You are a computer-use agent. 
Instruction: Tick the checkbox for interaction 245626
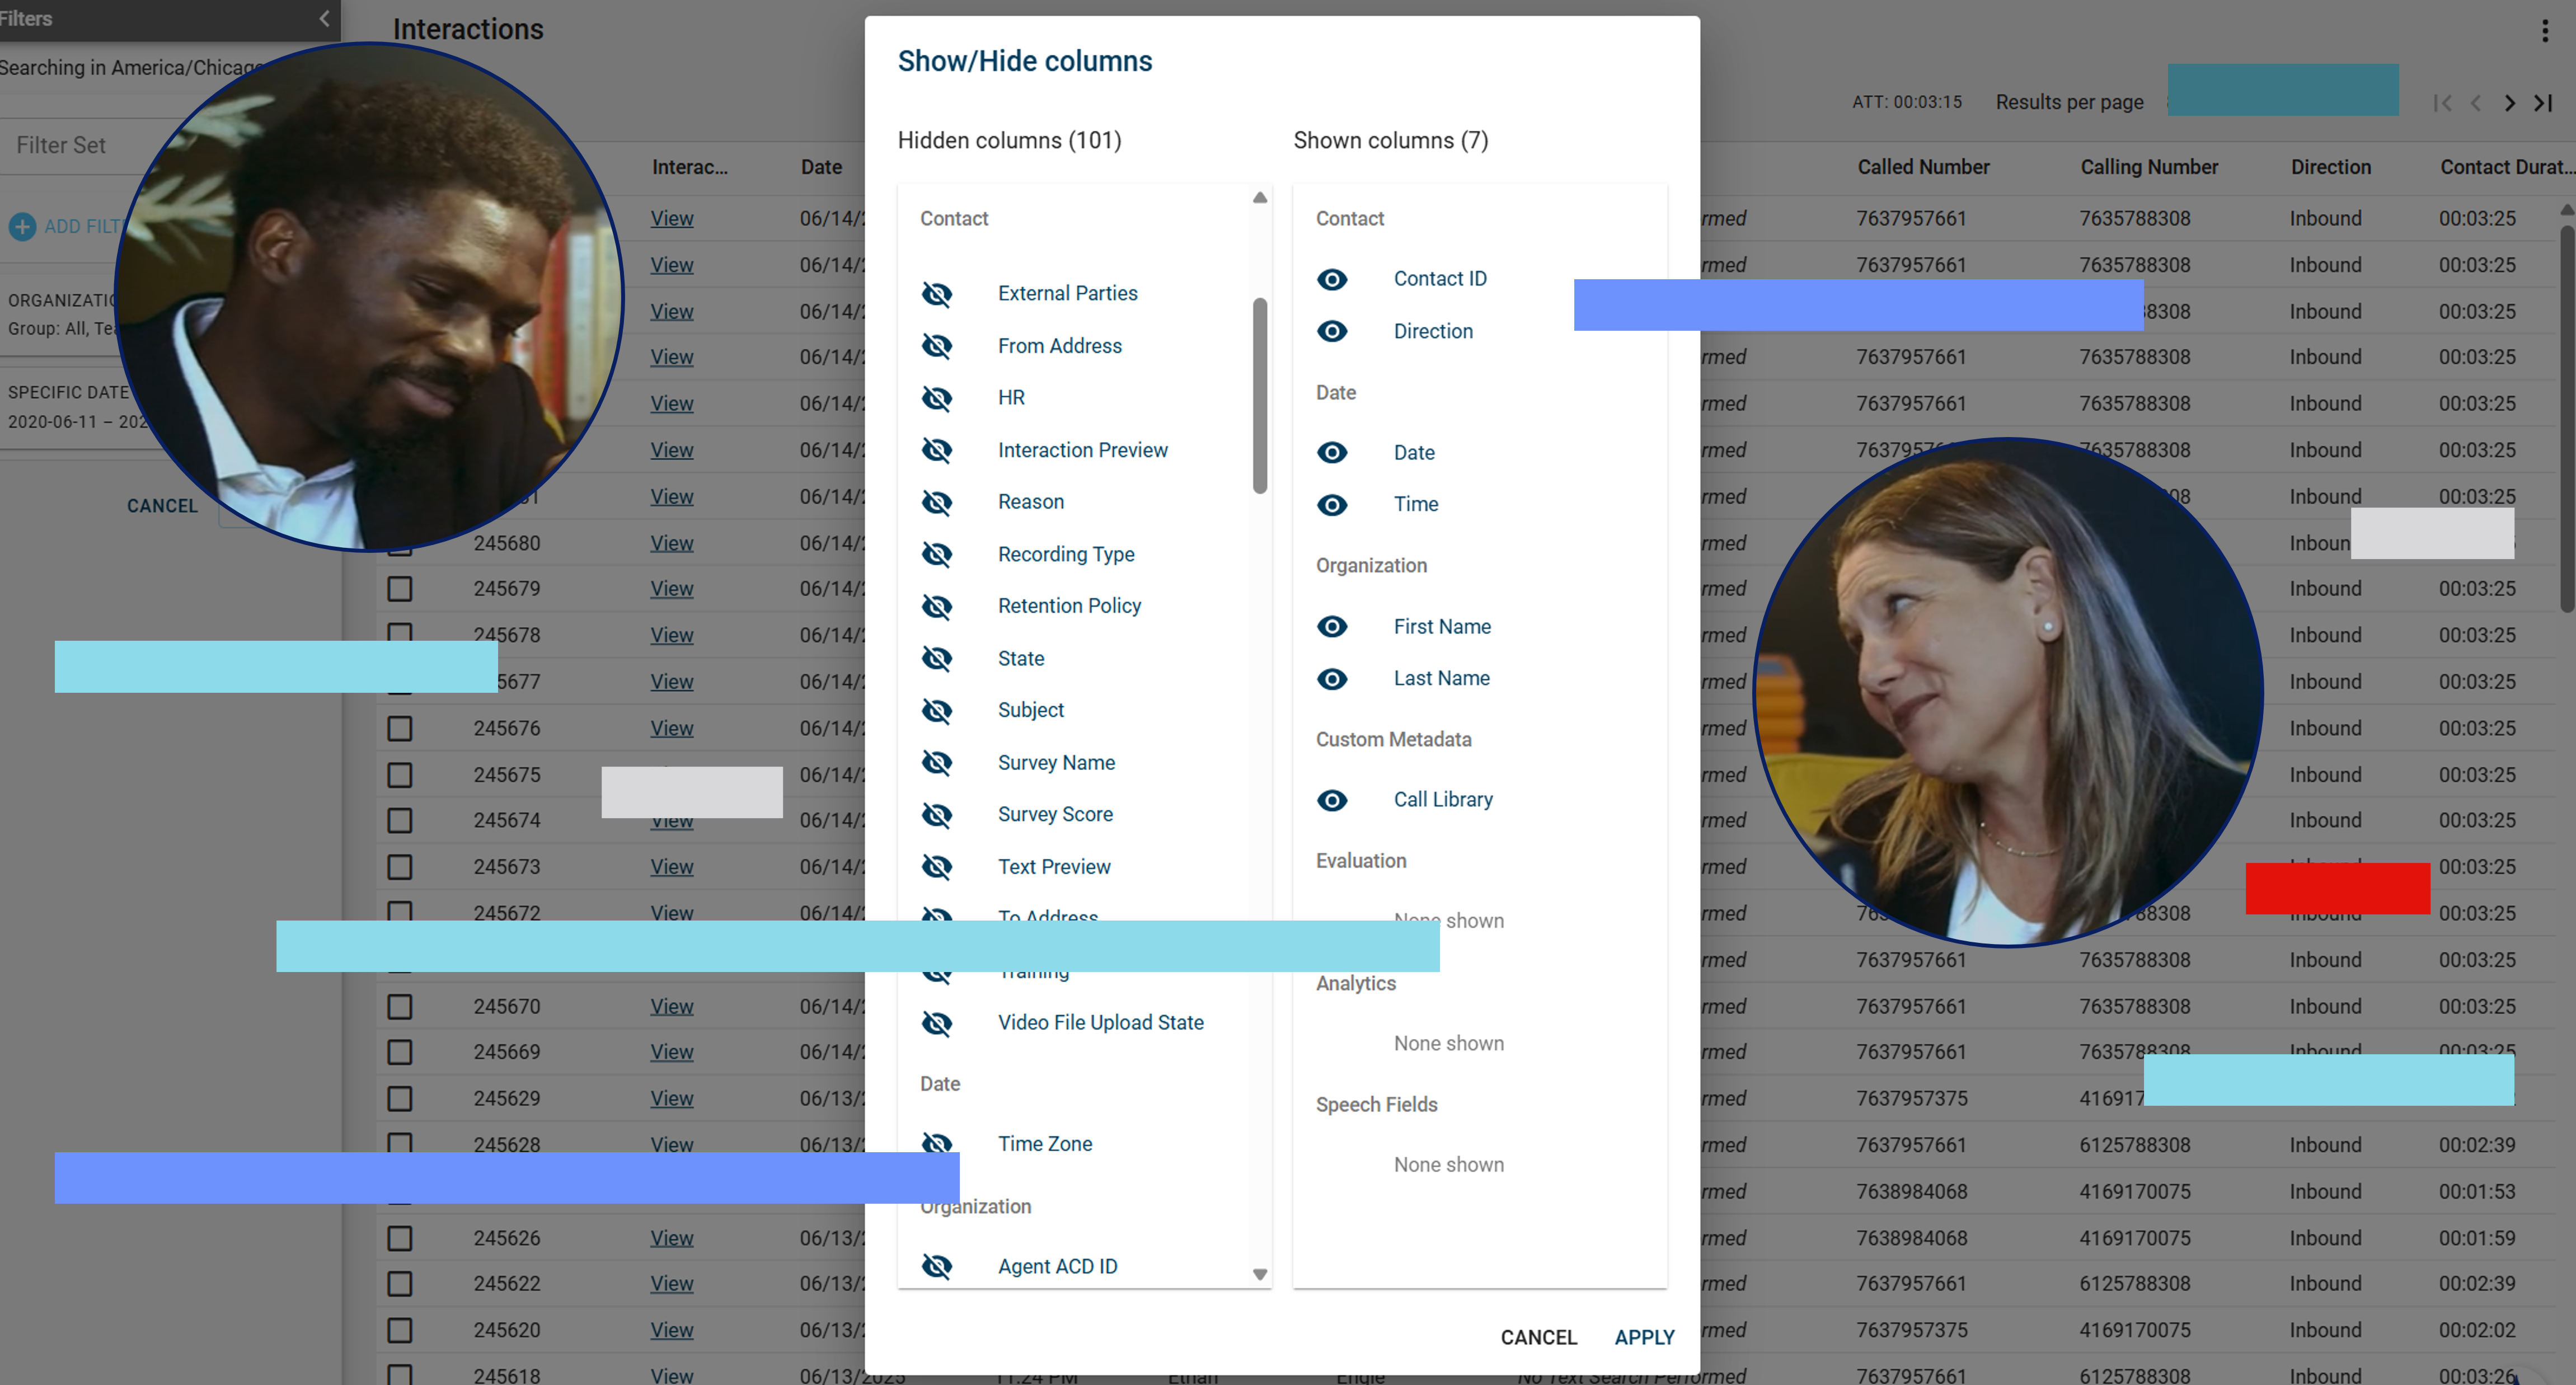[400, 1239]
